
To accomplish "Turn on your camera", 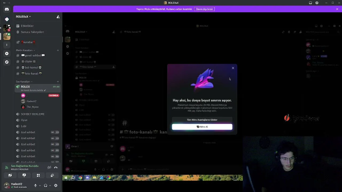I will tap(10, 175).
